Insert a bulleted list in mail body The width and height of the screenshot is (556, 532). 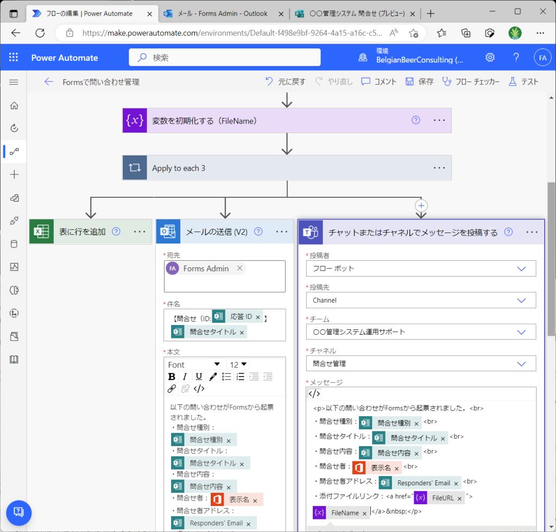(226, 377)
